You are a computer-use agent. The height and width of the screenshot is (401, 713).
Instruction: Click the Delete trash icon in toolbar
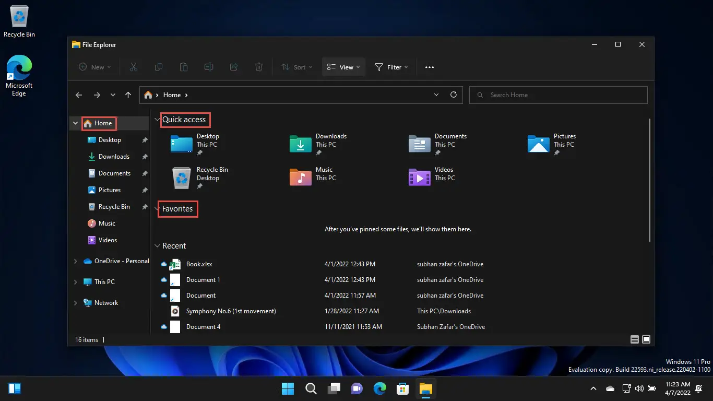[x=259, y=67]
